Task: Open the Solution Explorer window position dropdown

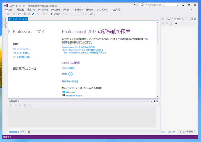Action: click(189, 19)
